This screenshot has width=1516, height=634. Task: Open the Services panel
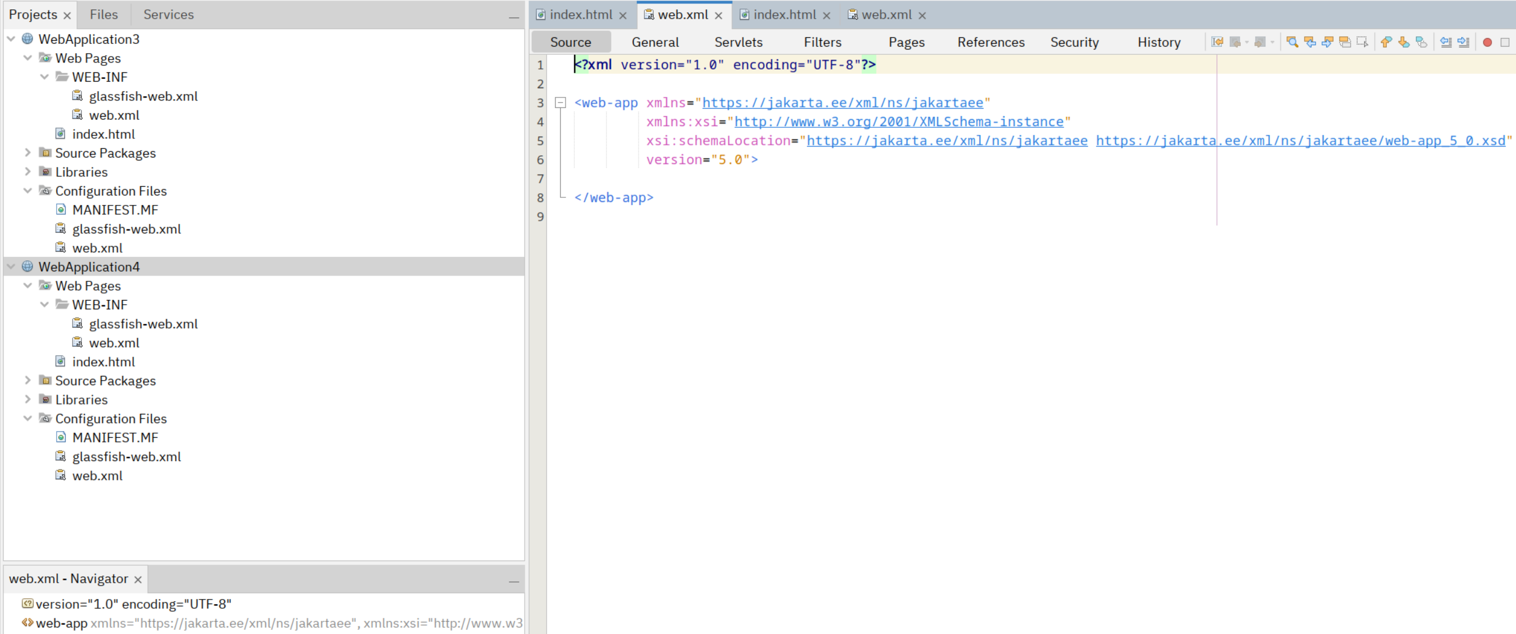coord(168,14)
